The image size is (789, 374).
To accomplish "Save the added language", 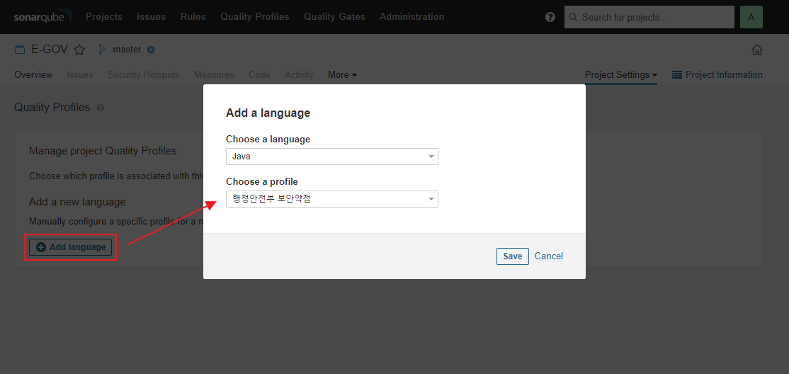I will click(x=512, y=256).
